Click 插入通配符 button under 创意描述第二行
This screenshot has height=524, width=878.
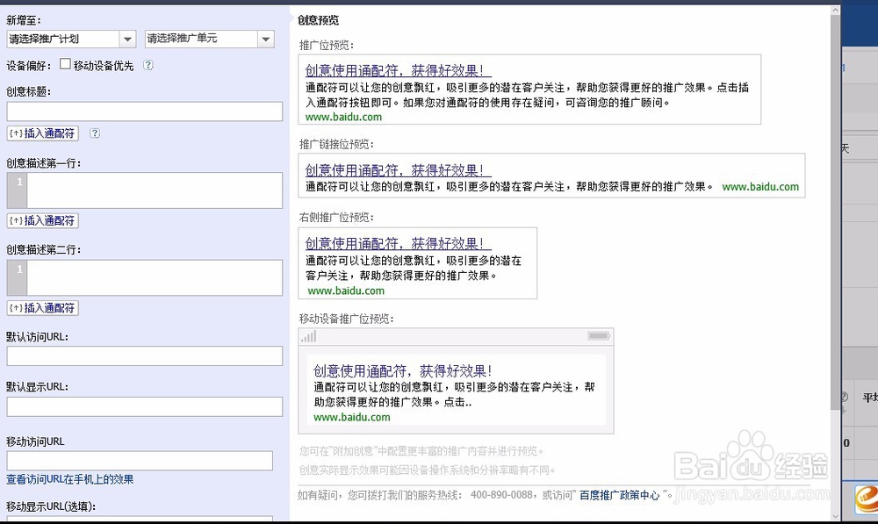tap(42, 308)
